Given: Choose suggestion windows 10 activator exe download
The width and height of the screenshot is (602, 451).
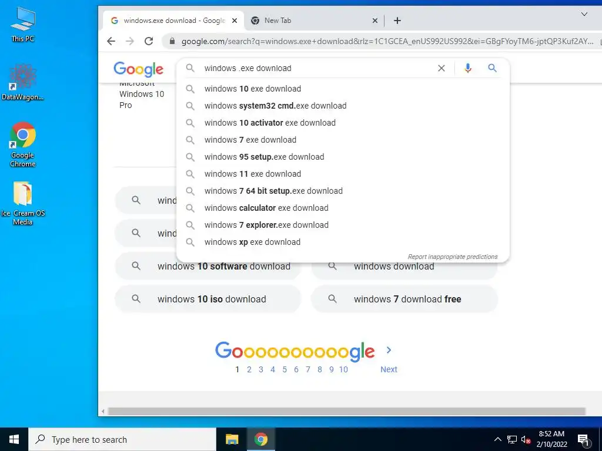Looking at the screenshot, I should (343, 123).
